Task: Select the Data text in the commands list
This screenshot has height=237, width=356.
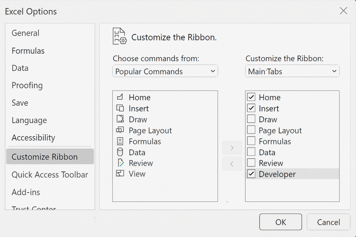Action: (x=137, y=152)
